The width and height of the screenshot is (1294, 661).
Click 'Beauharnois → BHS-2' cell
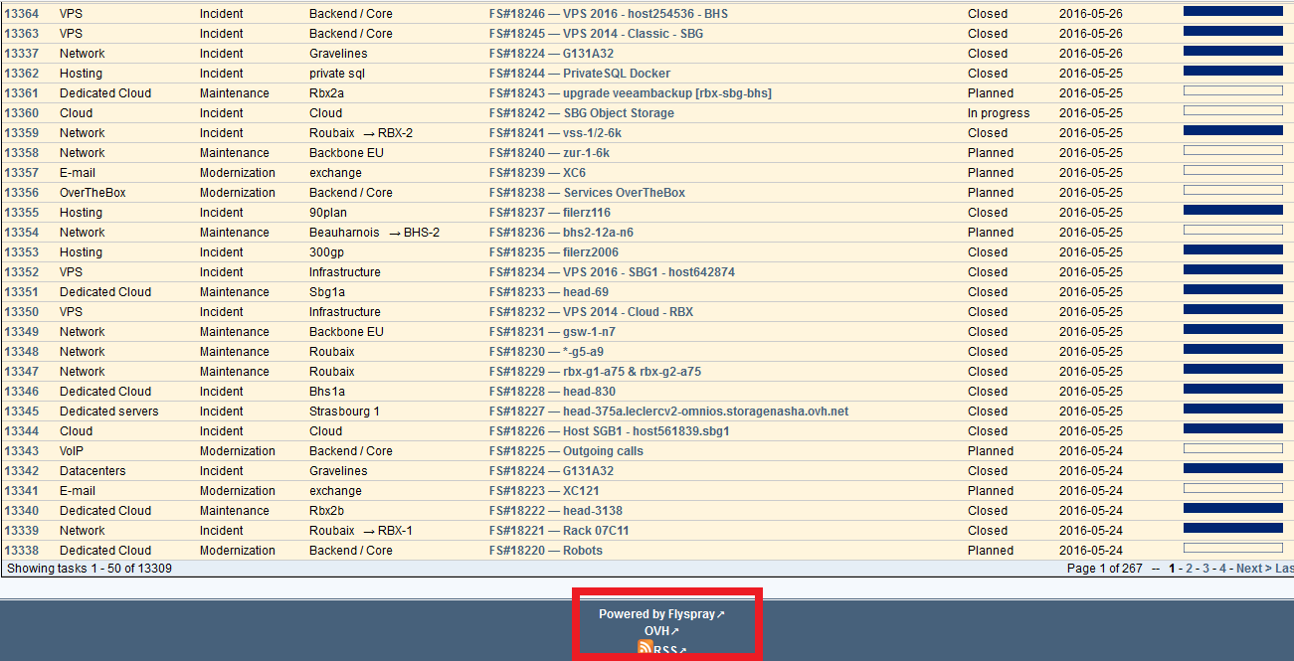tap(374, 233)
